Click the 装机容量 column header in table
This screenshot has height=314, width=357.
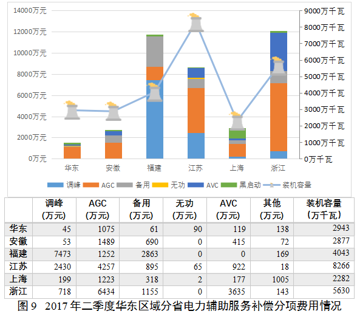coord(324,210)
